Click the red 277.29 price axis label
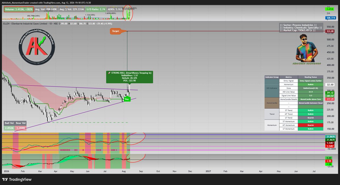340x185 pixels. [330, 99]
